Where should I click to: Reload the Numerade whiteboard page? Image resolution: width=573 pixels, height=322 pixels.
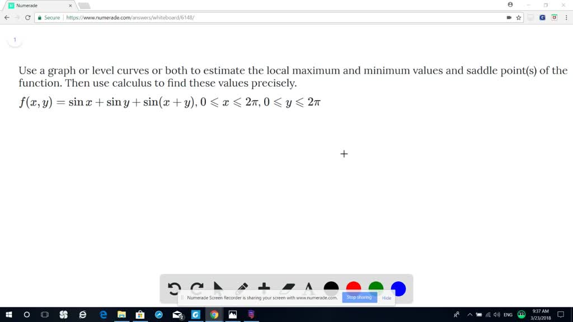click(26, 17)
